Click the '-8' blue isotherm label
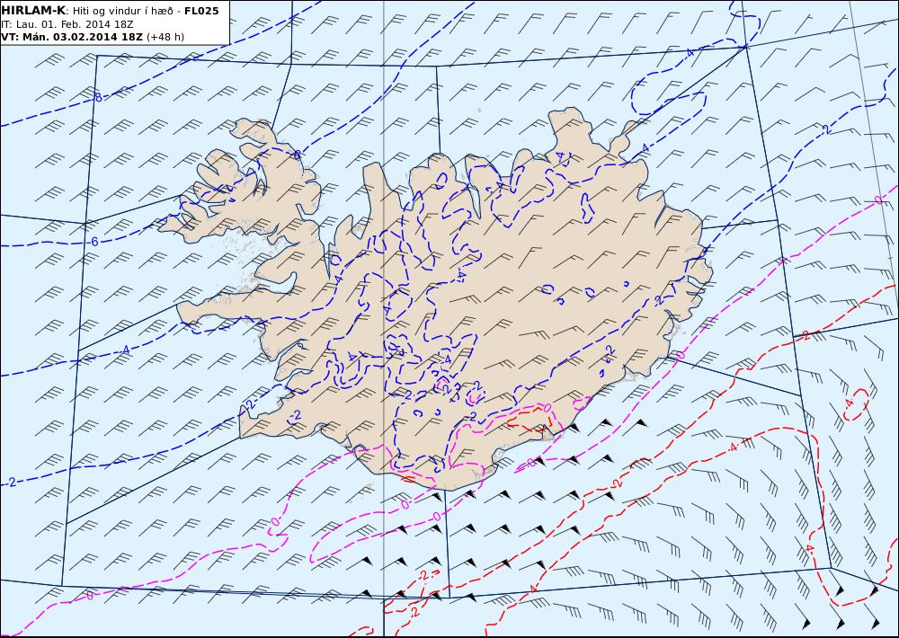 [98, 98]
